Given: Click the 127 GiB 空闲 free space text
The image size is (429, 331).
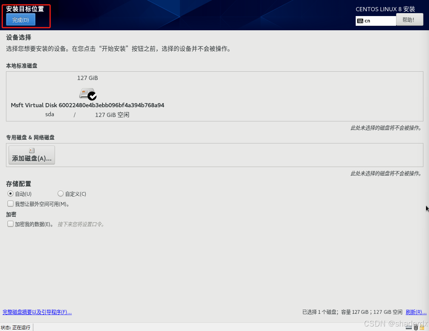Looking at the screenshot, I should coord(112,115).
